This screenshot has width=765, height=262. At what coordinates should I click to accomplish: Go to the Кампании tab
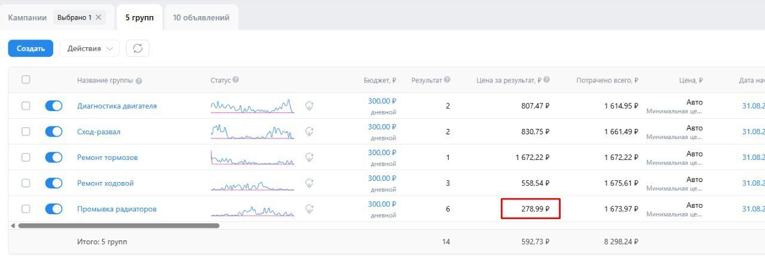click(27, 17)
